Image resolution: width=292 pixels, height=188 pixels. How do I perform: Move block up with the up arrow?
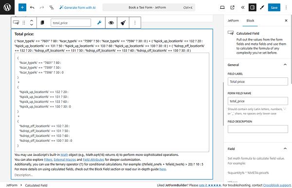pyautogui.click(x=32, y=21)
